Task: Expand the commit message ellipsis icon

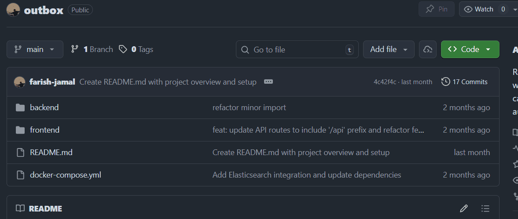Action: click(268, 82)
